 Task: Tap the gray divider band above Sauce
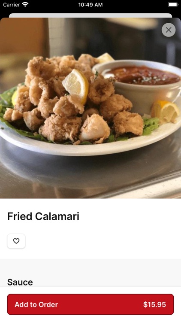tap(90, 267)
